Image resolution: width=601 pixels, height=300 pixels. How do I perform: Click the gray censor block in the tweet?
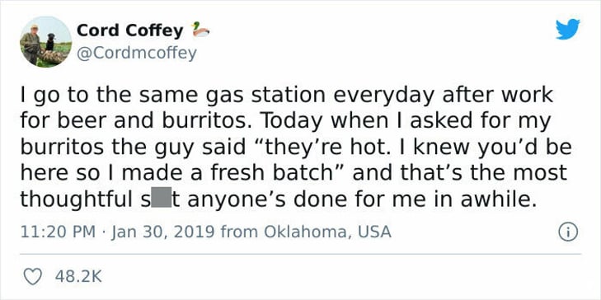pyautogui.click(x=161, y=197)
